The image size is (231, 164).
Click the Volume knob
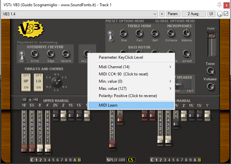pos(210,87)
